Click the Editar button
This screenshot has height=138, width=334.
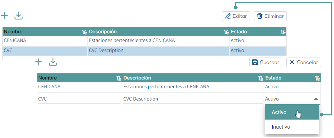[x=236, y=16]
